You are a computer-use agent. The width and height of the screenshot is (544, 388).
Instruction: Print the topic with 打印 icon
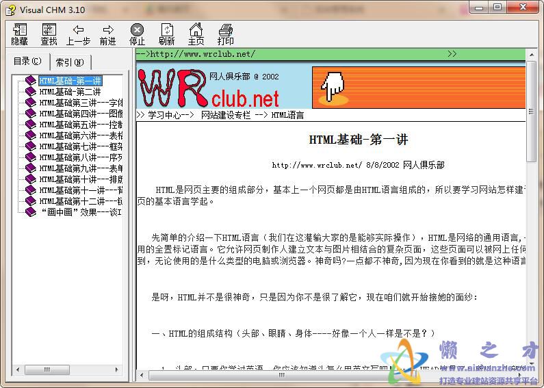pos(226,34)
